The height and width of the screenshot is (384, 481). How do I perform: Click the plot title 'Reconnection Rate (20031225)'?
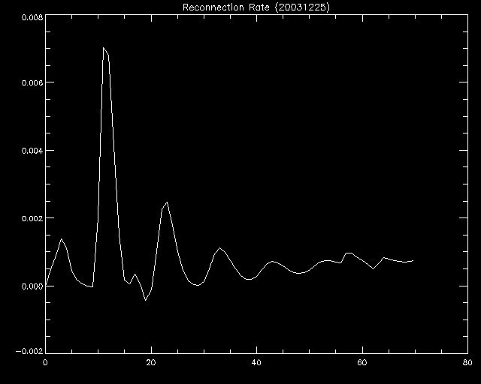point(256,7)
